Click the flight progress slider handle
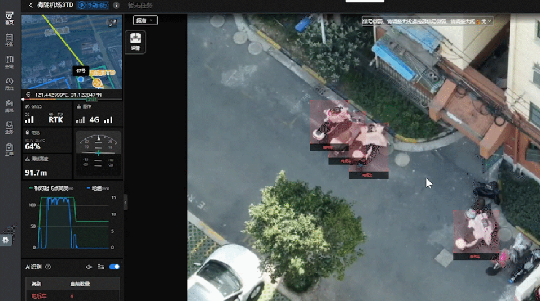The image size is (540, 301). (x=23, y=99)
